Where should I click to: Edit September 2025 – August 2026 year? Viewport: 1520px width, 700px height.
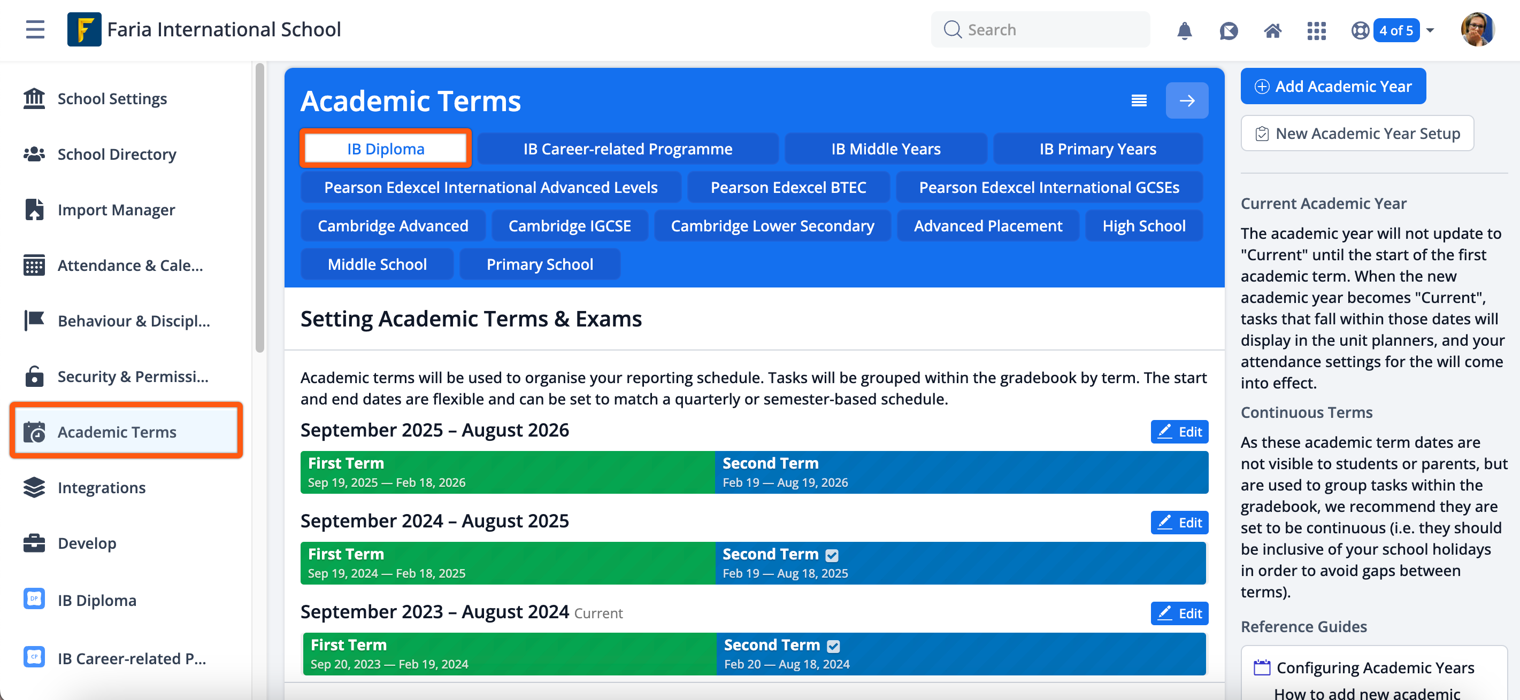[1179, 432]
